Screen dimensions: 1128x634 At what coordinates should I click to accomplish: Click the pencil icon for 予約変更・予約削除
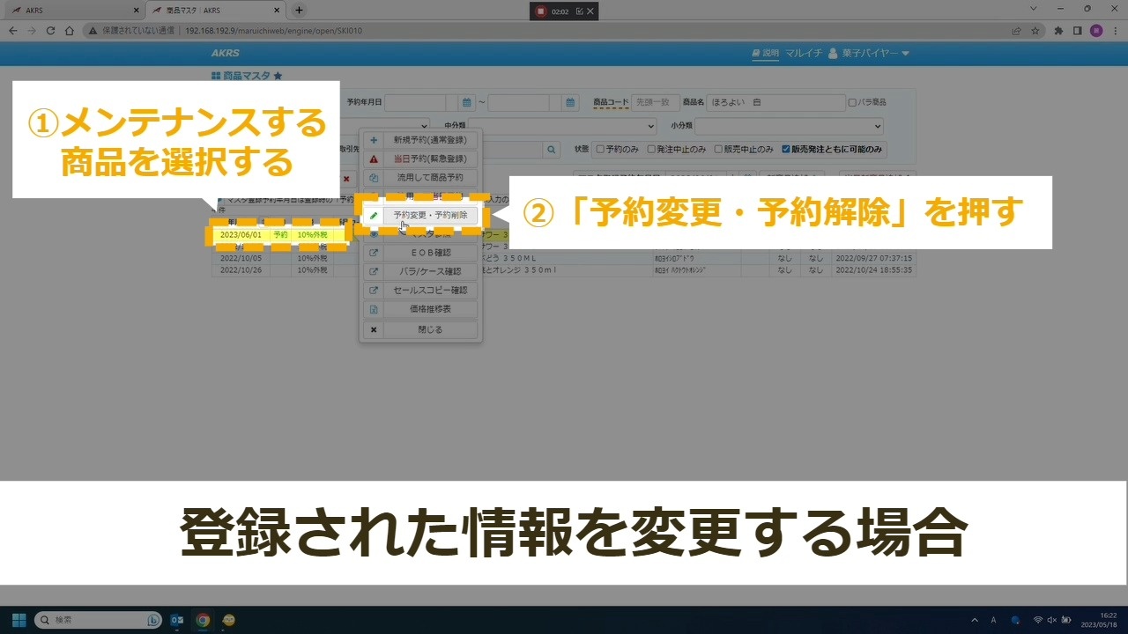tap(374, 216)
